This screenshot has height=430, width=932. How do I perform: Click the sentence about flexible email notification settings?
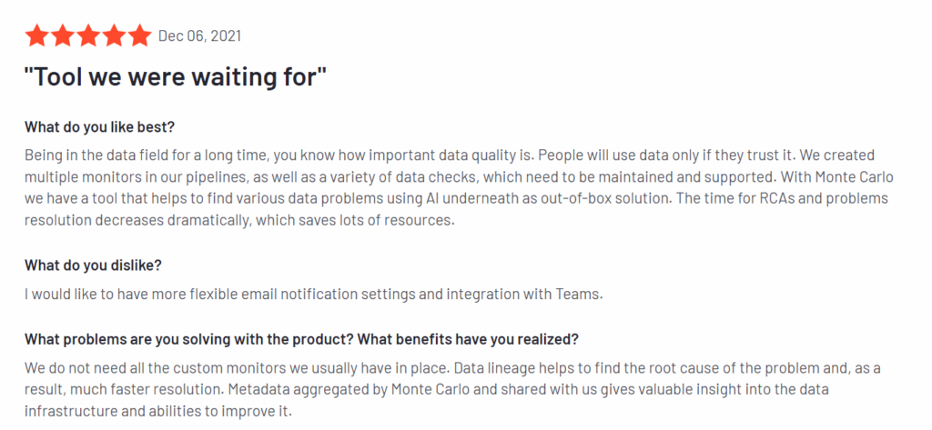314,294
